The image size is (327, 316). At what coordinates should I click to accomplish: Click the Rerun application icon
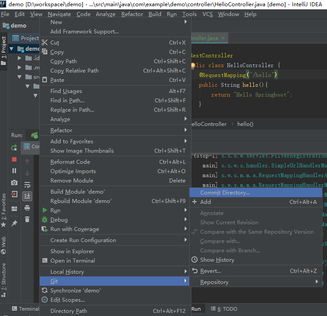[x=14, y=148]
